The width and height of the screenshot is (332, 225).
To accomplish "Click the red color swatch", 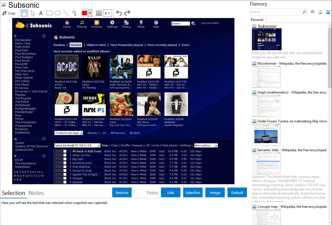I will [85, 13].
